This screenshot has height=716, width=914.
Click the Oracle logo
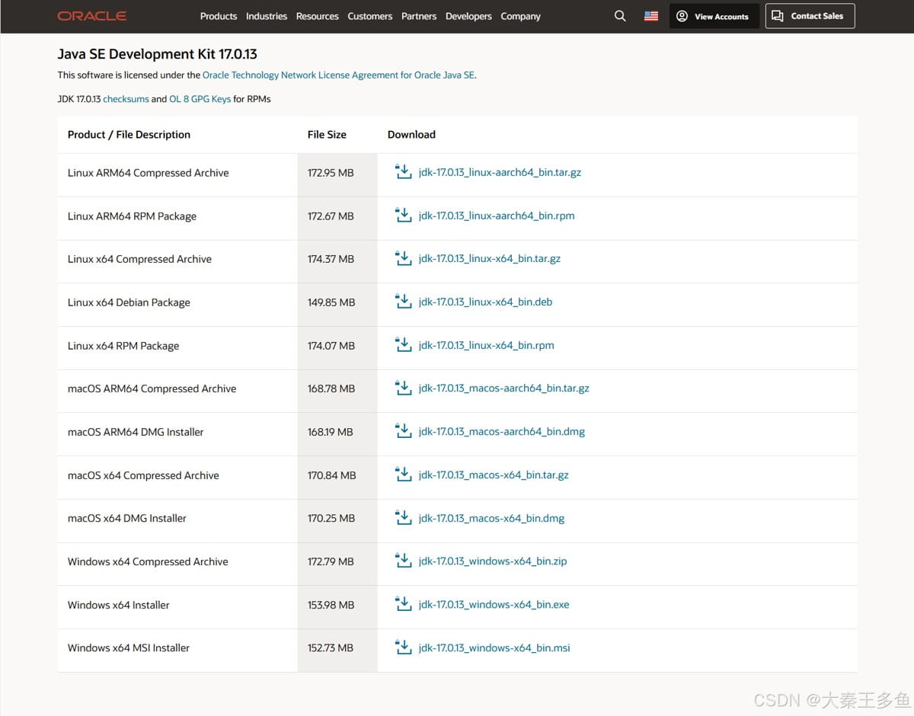point(91,16)
